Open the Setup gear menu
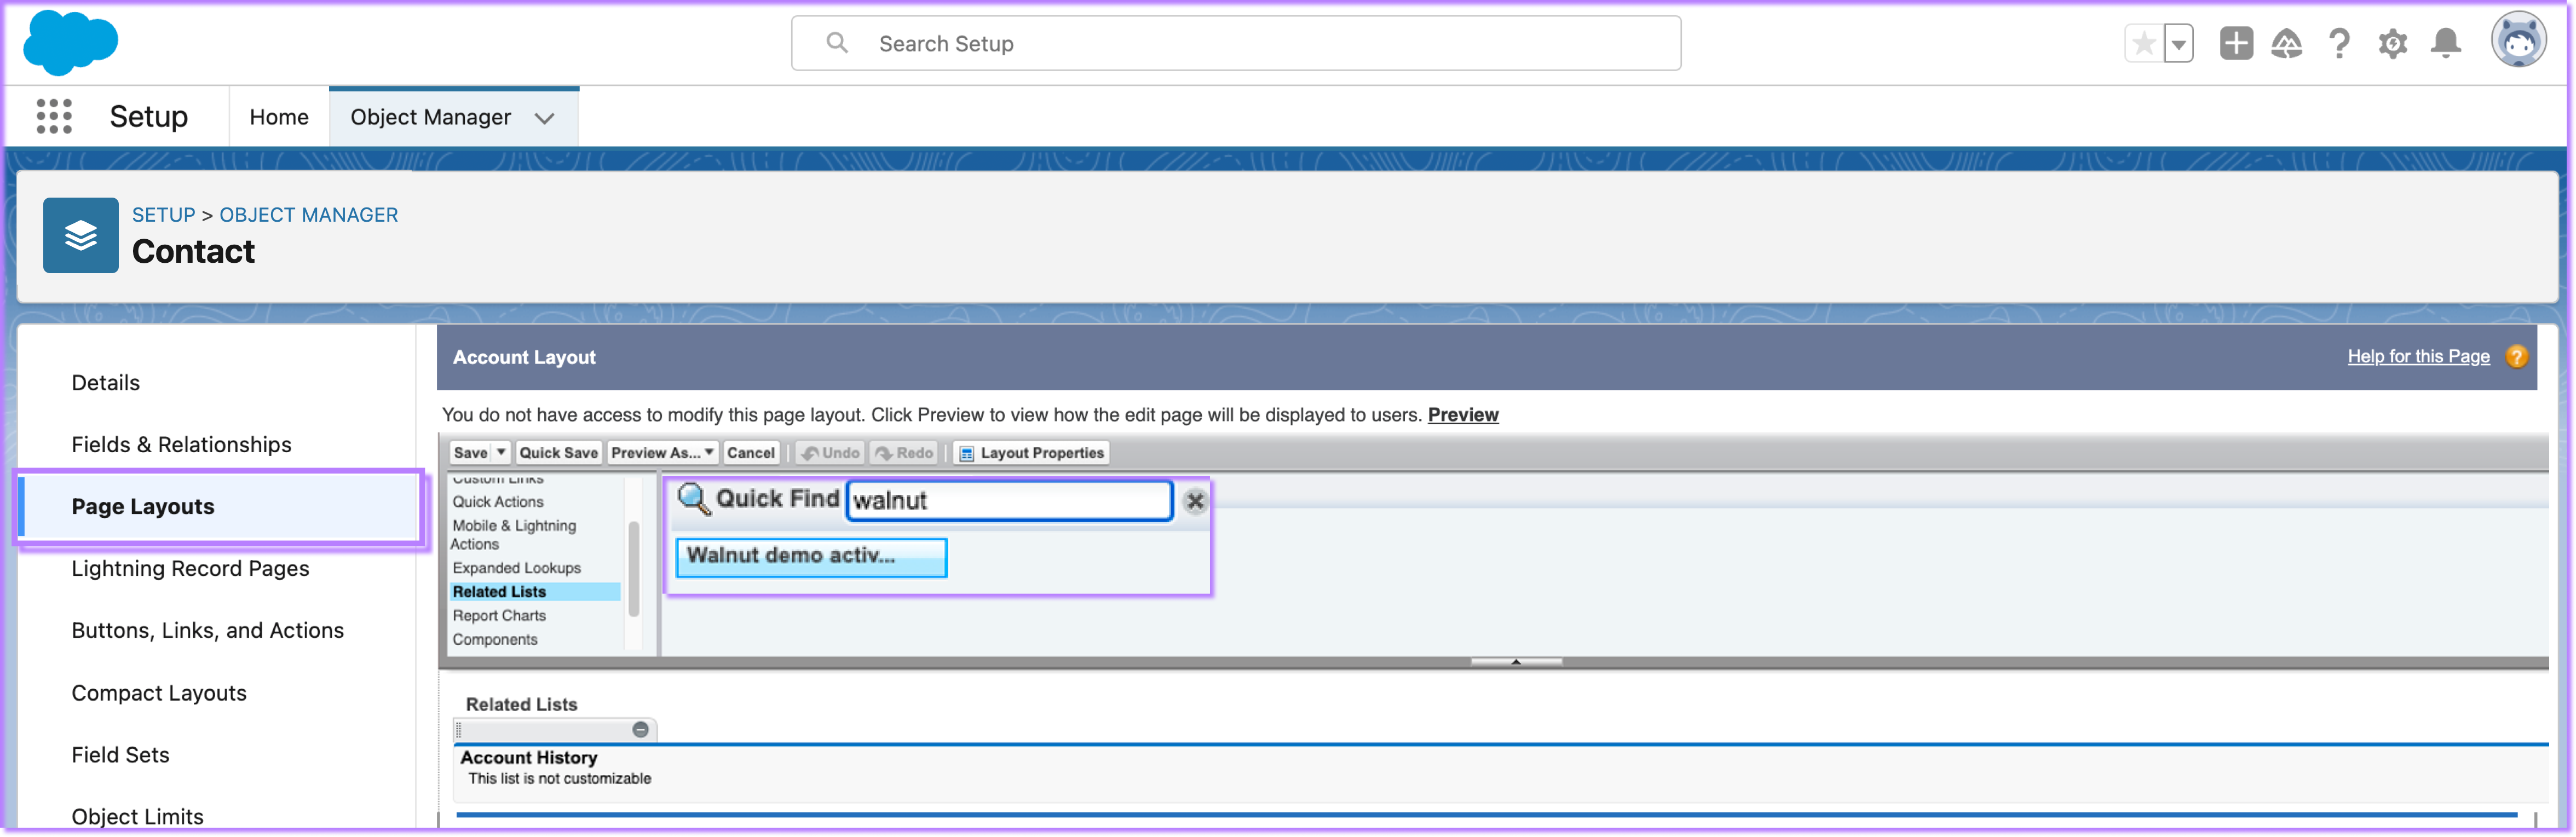2576x837 pixels. click(2392, 43)
